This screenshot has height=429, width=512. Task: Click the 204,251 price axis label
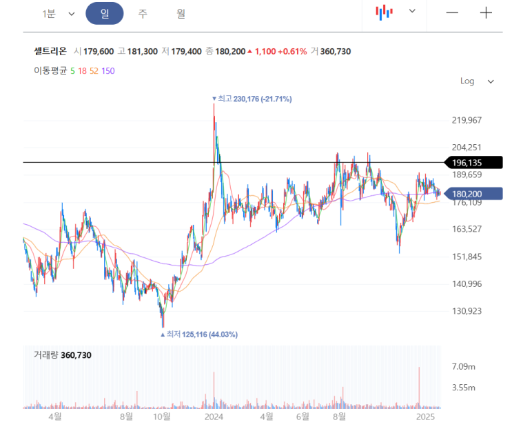[x=467, y=148]
